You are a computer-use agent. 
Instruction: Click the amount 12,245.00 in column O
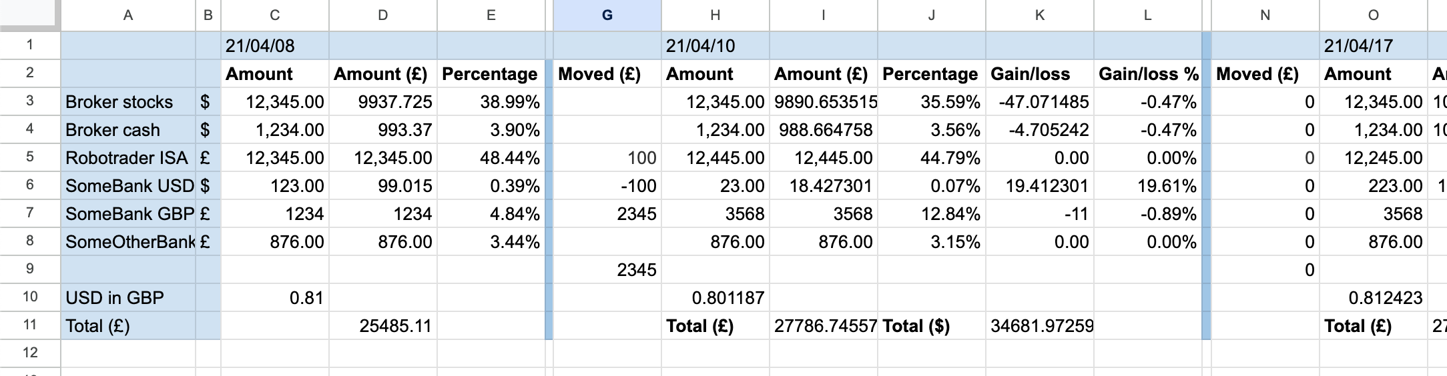point(1374,158)
